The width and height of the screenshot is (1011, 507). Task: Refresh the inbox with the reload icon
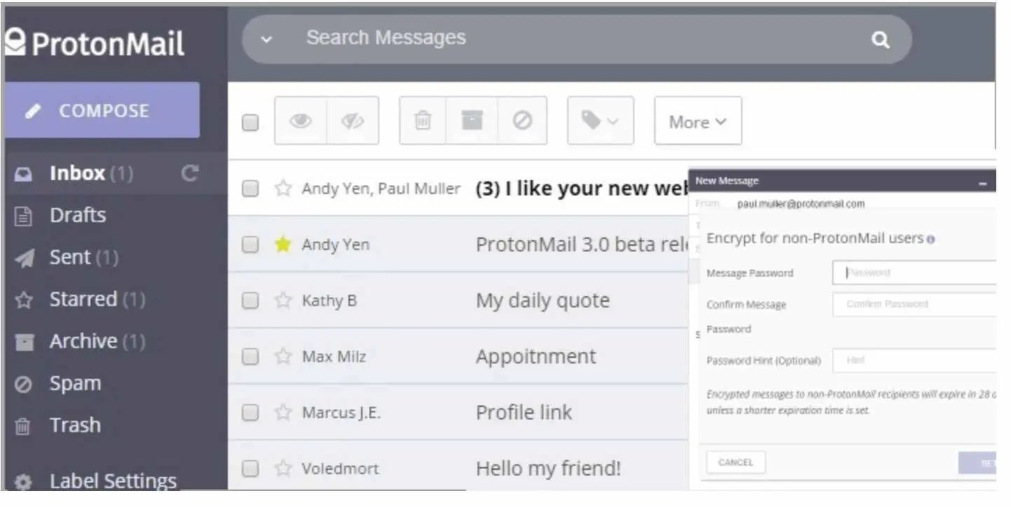[189, 173]
